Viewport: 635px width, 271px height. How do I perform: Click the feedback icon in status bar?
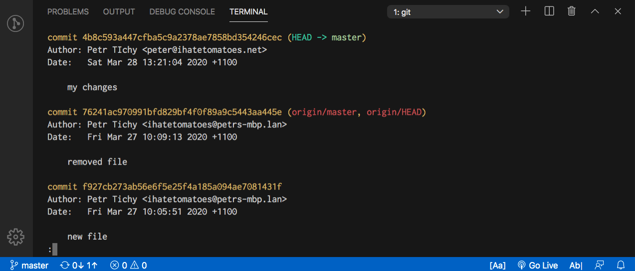(600, 265)
